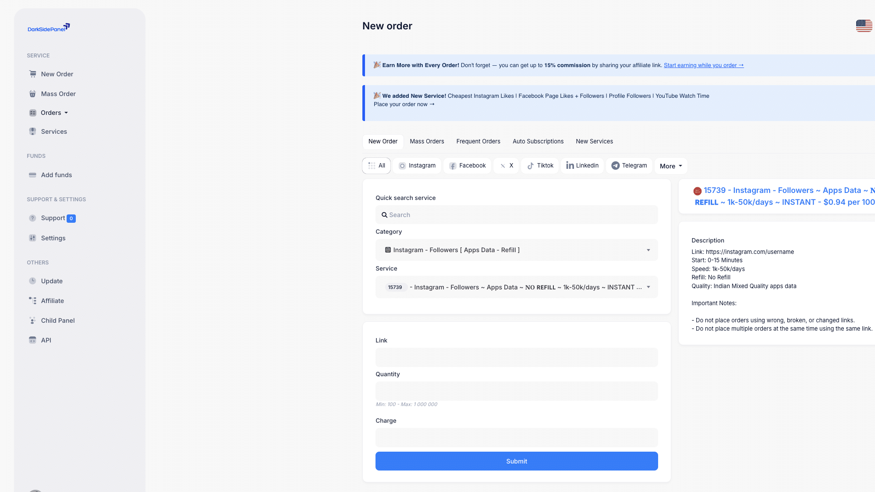Expand the More platforms dropdown
875x492 pixels.
[x=670, y=166]
